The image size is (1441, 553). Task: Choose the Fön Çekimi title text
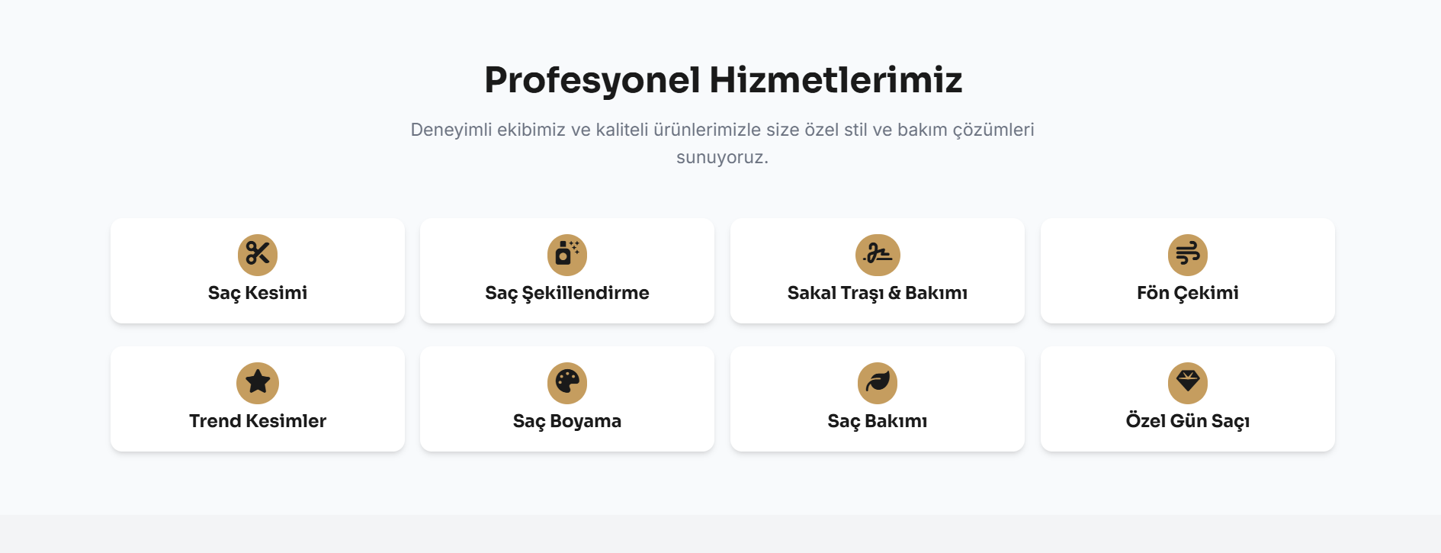(x=1187, y=293)
